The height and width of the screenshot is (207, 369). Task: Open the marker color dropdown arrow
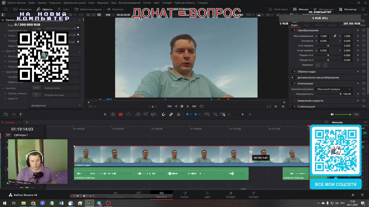(199, 114)
